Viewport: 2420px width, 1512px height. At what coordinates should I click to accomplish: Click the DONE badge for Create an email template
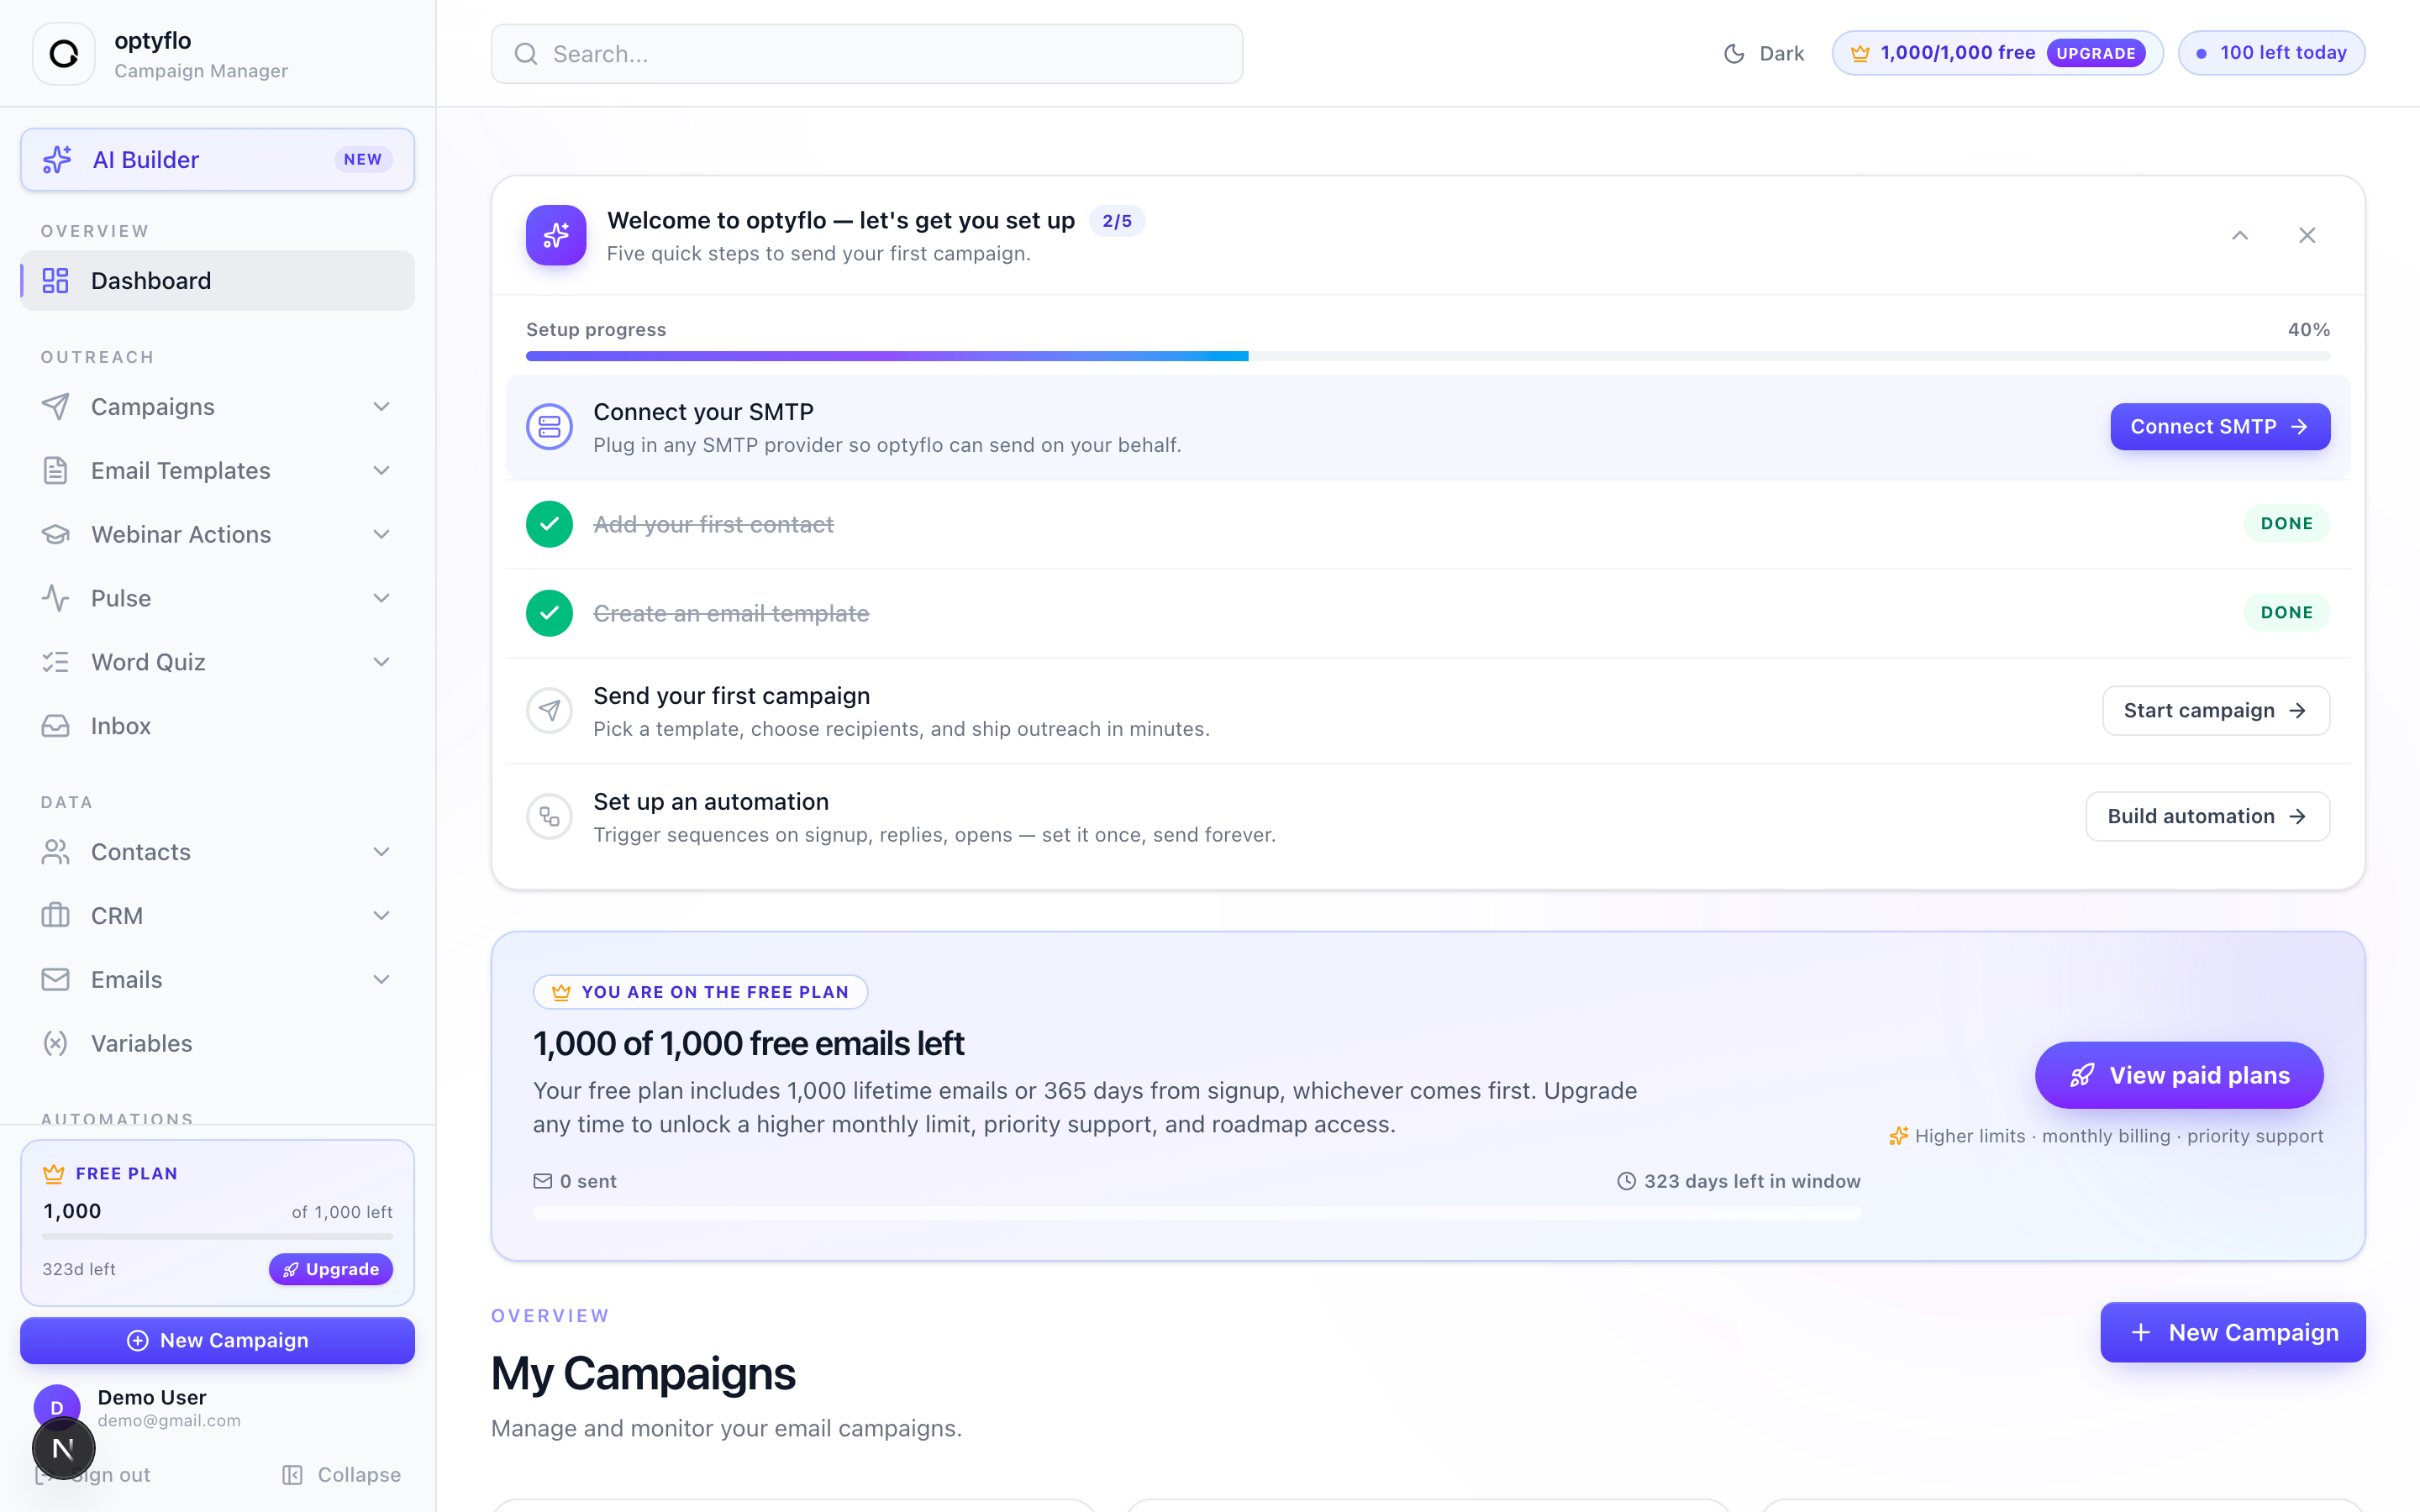click(2287, 613)
